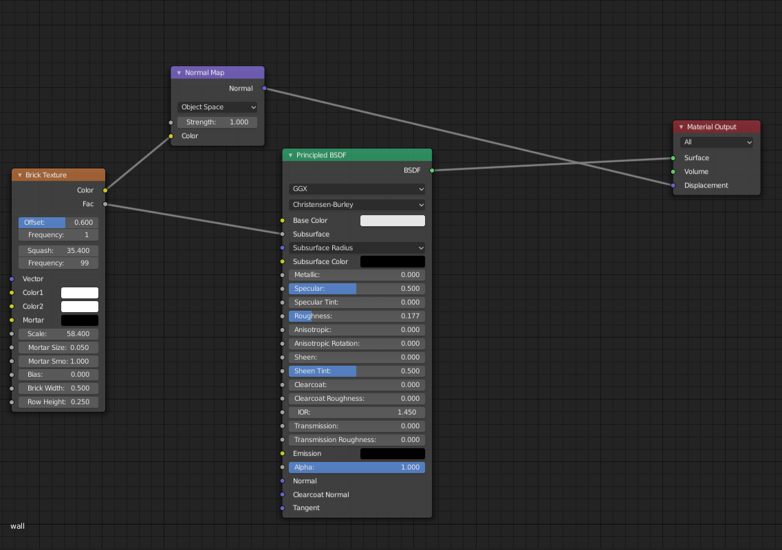Collapse the Material Output node
This screenshot has width=782, height=550.
click(680, 126)
